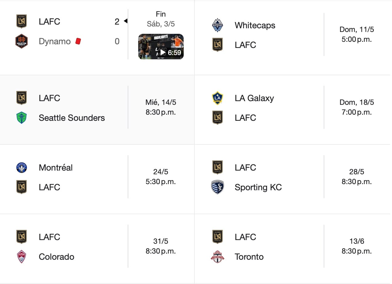392x284 pixels.
Task: Select the Montréal club logo
Action: tap(22, 168)
